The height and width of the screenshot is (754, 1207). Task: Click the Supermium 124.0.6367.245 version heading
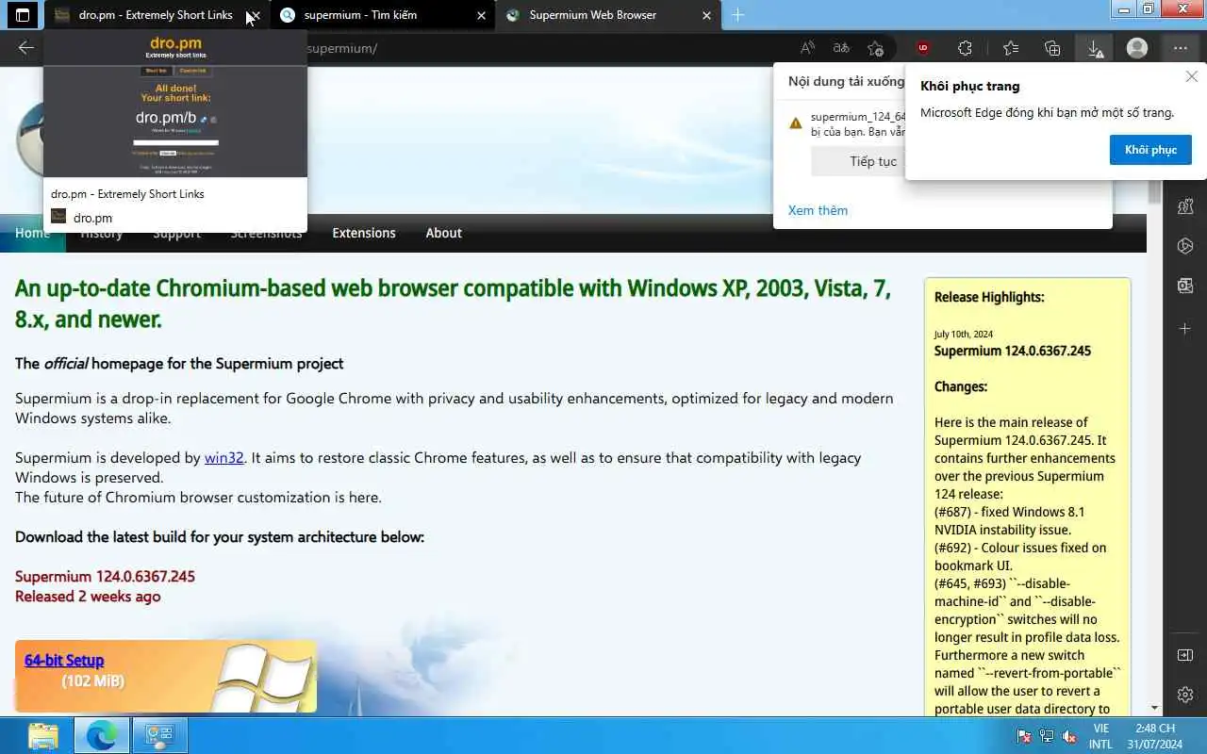click(x=105, y=576)
